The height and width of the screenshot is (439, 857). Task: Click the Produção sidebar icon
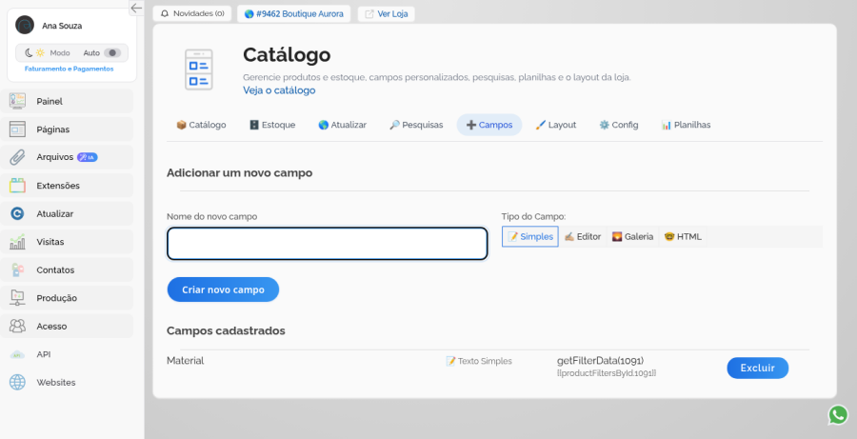tap(17, 298)
